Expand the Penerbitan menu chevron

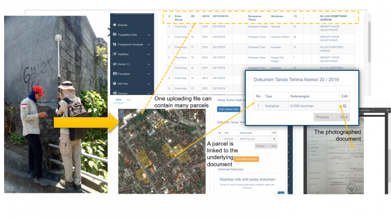point(149,74)
